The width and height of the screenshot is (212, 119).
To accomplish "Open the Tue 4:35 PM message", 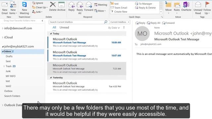I will click(x=87, y=86).
